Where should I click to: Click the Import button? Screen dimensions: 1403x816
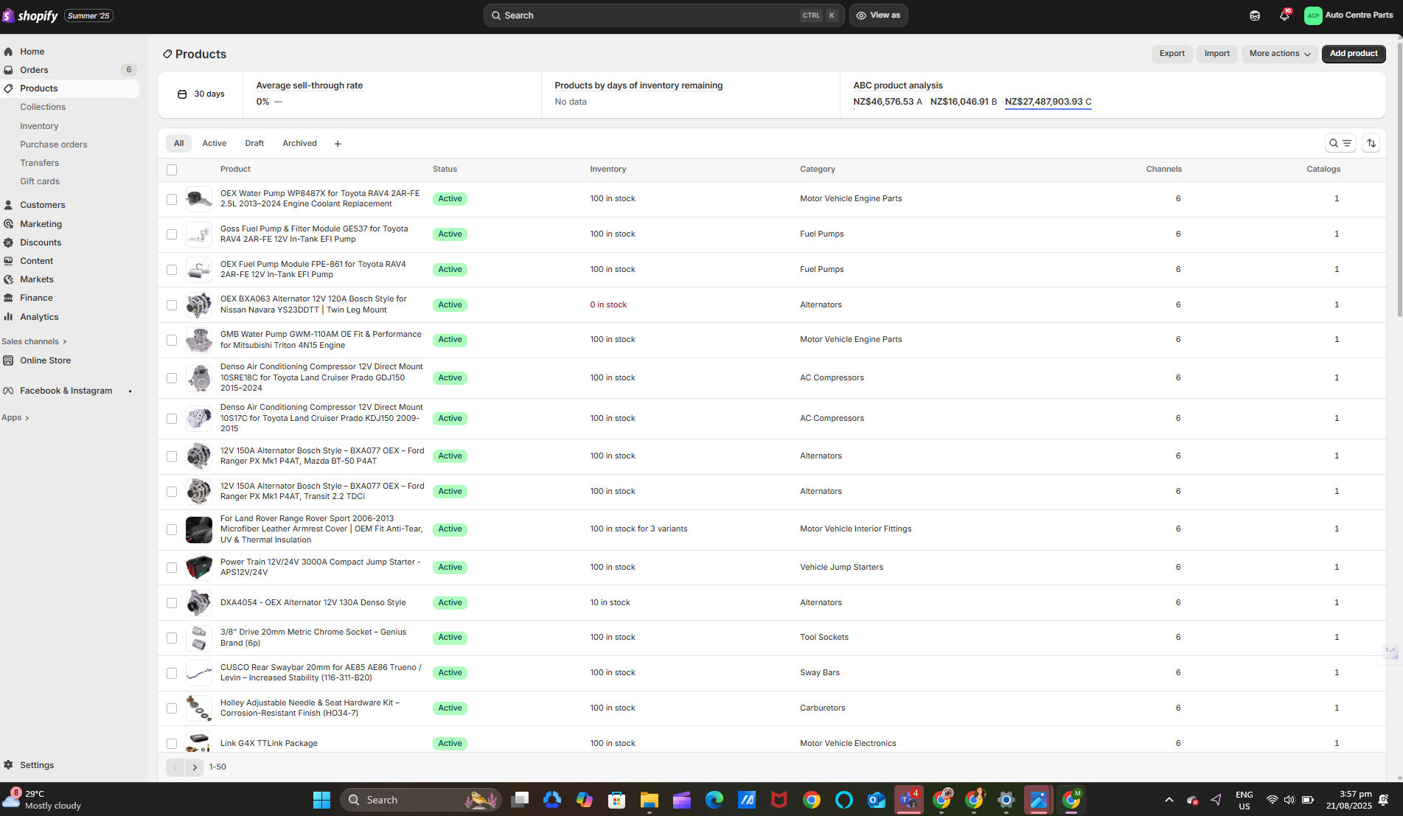coord(1216,54)
